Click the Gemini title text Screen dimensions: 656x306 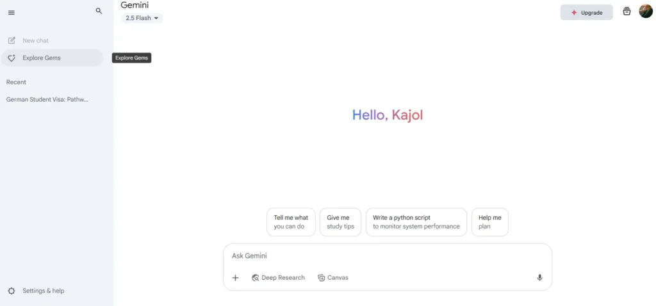tap(135, 5)
